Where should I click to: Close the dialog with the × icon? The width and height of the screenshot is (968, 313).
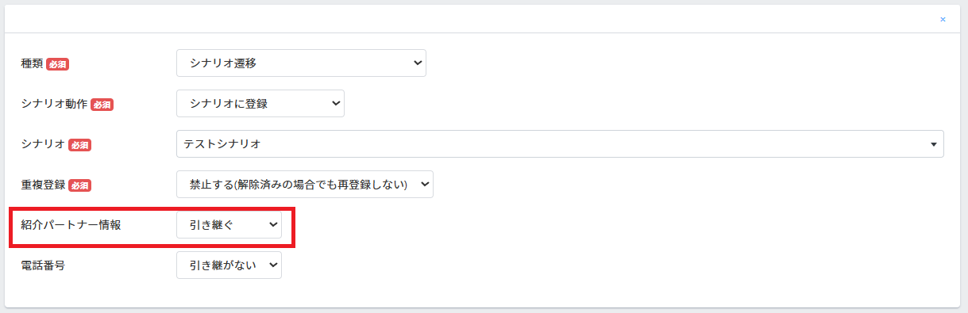[943, 19]
